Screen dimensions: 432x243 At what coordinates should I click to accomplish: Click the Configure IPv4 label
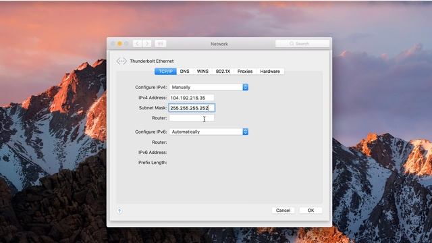point(151,87)
